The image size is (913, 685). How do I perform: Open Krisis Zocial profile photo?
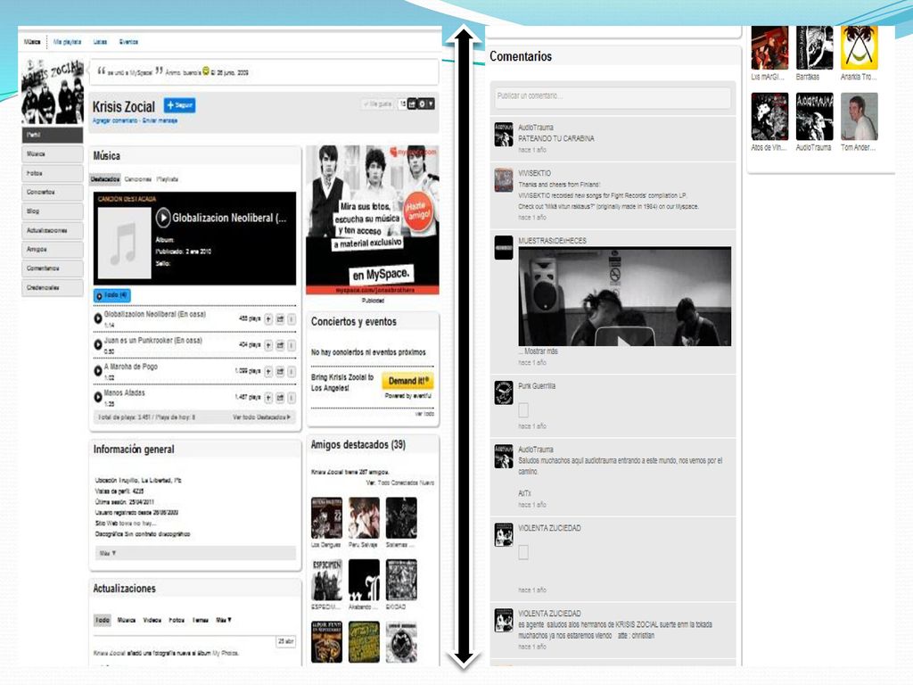tap(53, 90)
